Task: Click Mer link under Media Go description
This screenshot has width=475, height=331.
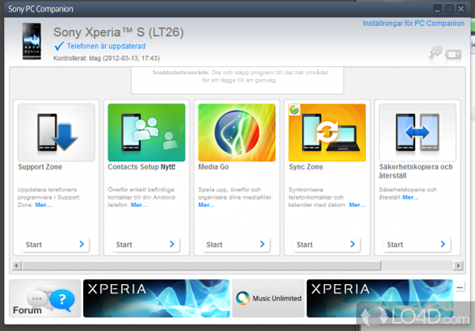Action: (206, 205)
